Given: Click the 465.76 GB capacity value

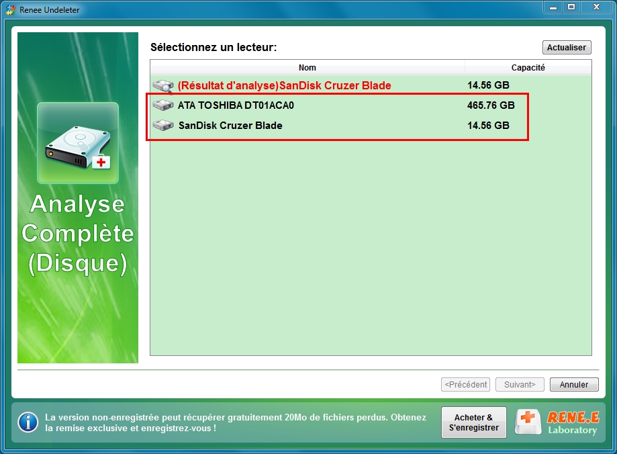Looking at the screenshot, I should (x=491, y=105).
